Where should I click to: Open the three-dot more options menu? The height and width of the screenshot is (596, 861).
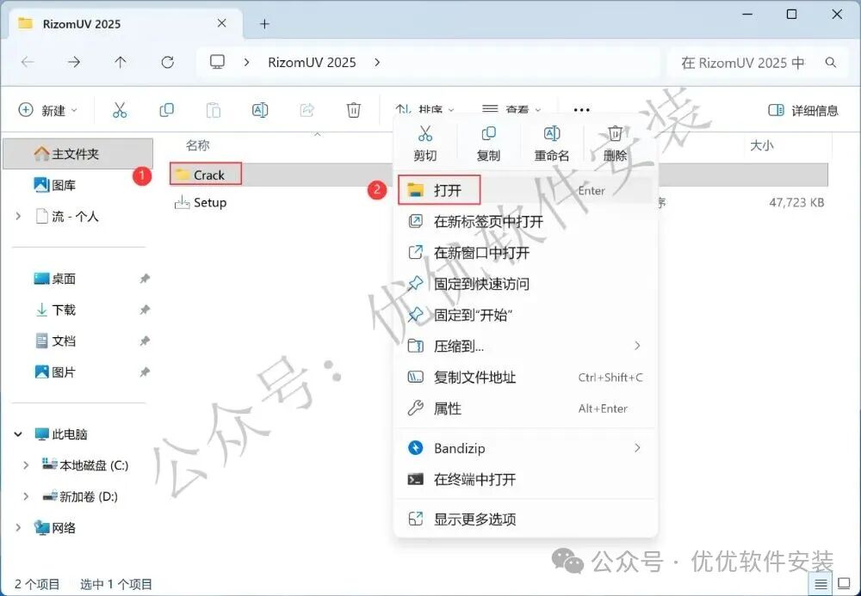coord(581,110)
